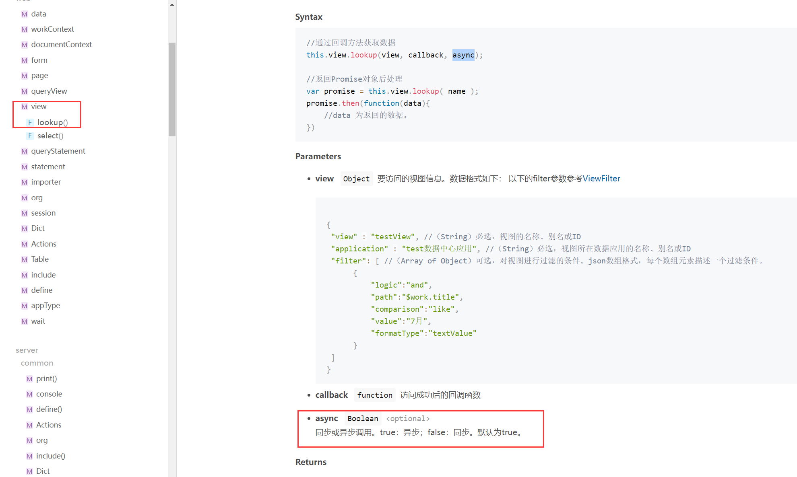Click the M icon beside workContext
Screen dimensions: 797x477
[25, 29]
